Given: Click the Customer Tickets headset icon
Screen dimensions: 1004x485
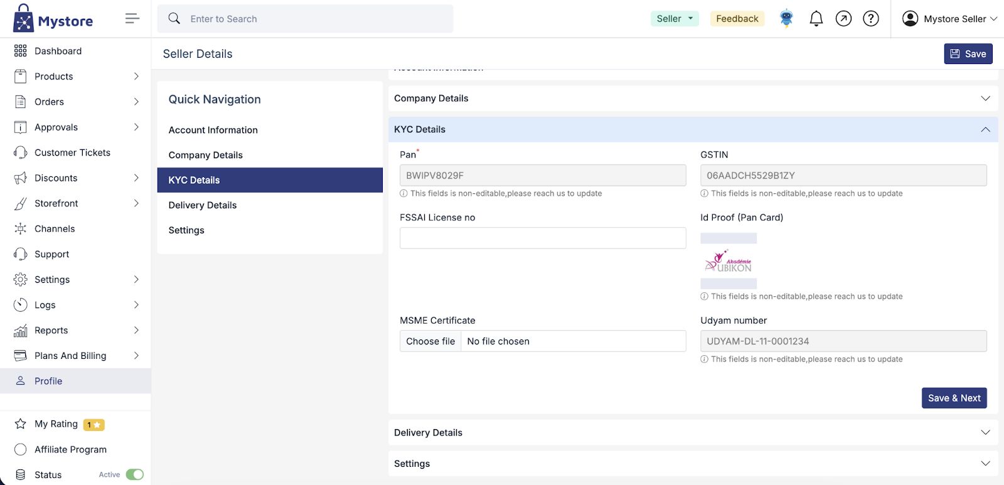Looking at the screenshot, I should (21, 152).
